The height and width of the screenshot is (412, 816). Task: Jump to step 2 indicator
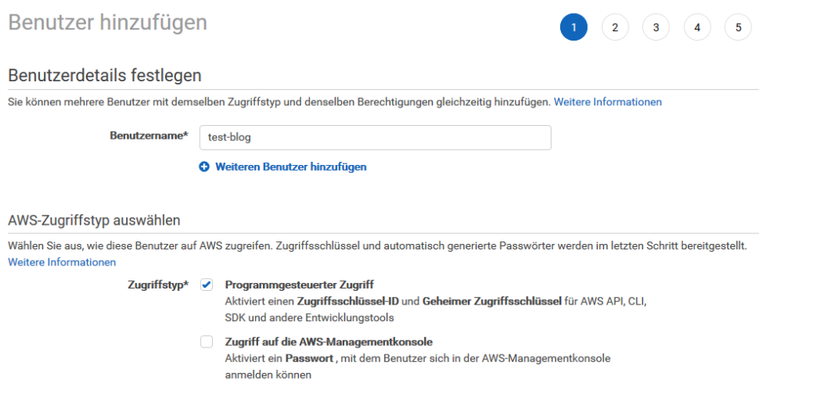(614, 27)
